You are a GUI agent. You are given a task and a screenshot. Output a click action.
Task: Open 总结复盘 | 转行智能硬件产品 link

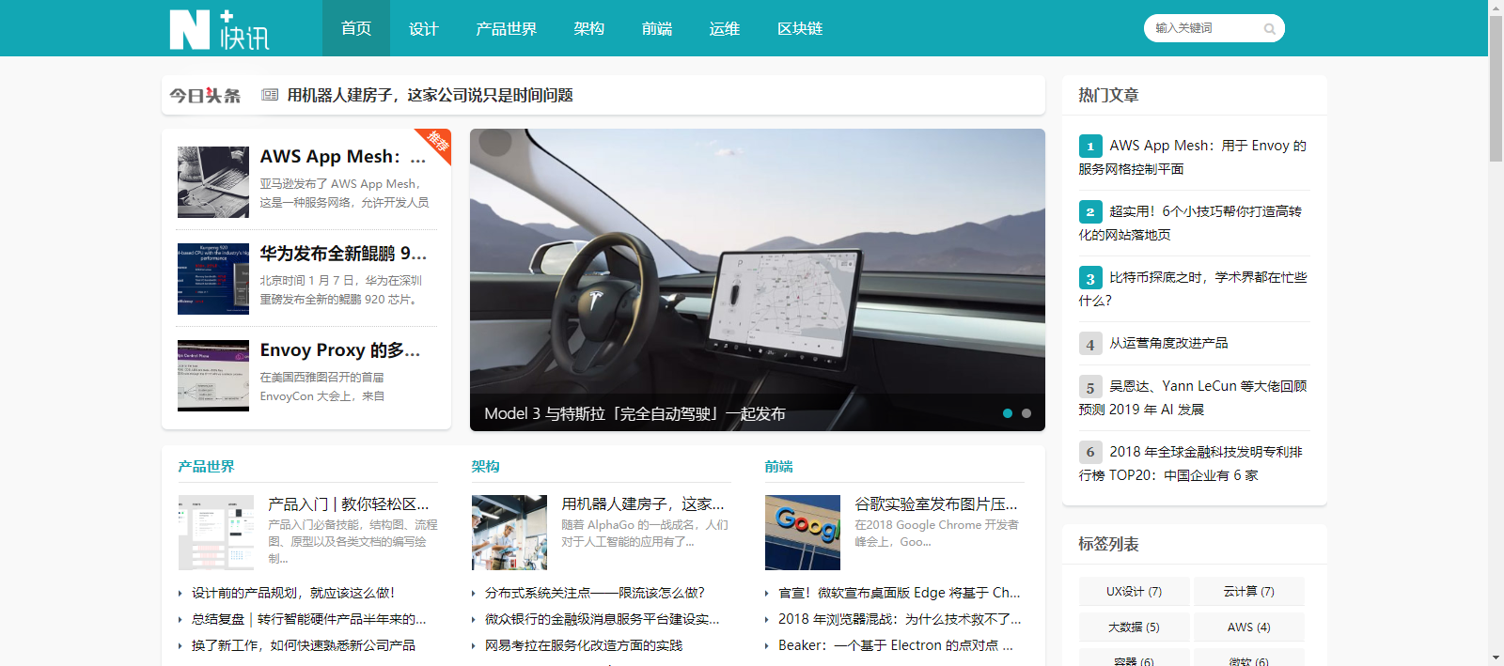[x=309, y=619]
